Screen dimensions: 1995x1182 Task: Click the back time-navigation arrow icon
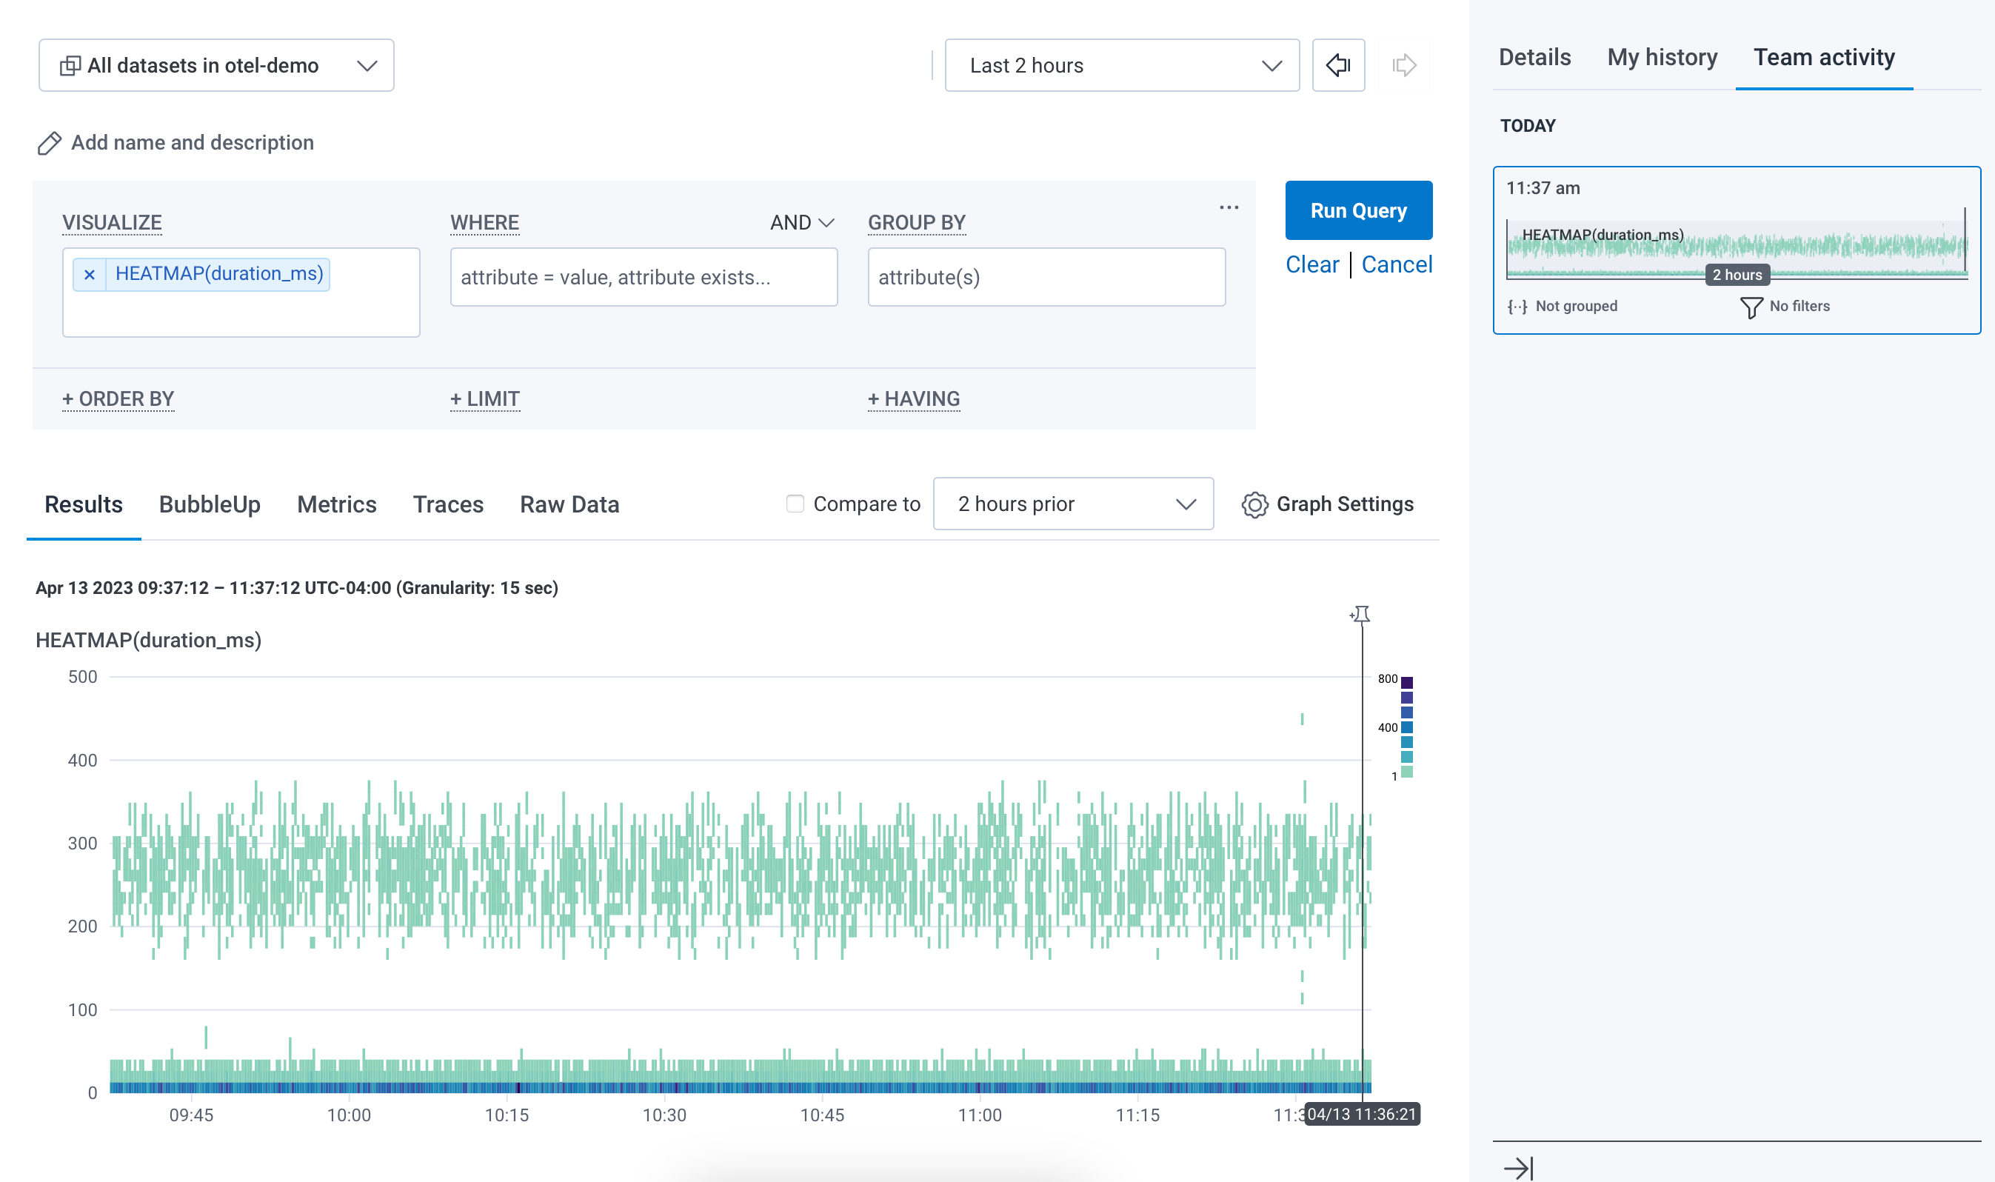pyautogui.click(x=1338, y=65)
